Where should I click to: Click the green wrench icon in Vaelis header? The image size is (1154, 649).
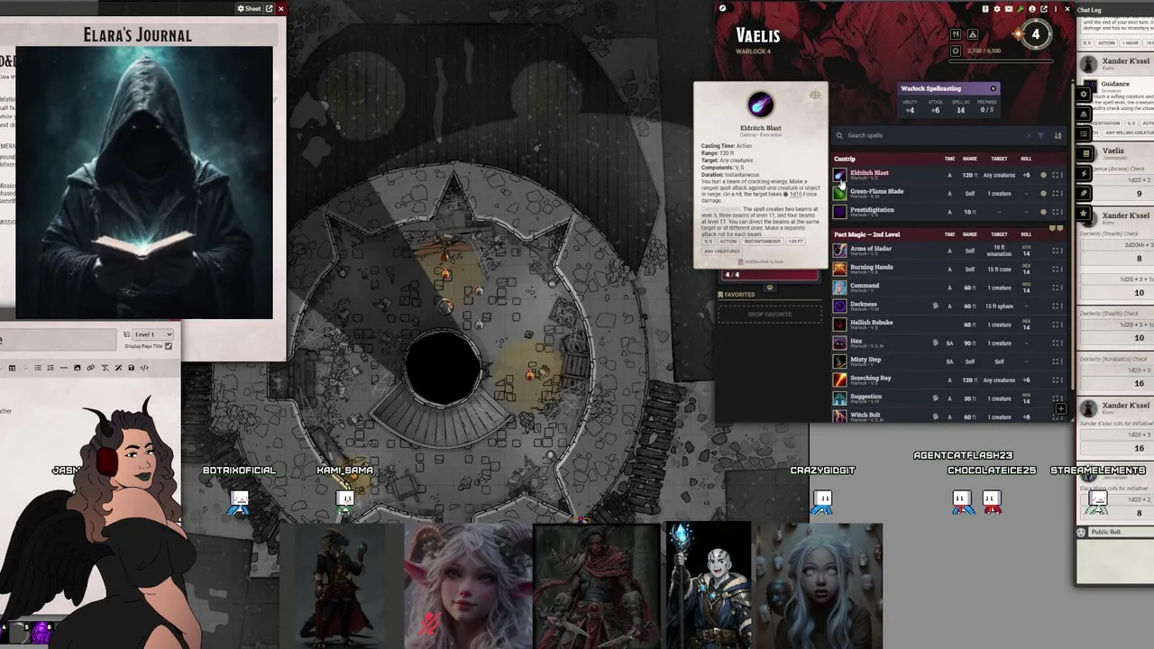coord(1021,9)
